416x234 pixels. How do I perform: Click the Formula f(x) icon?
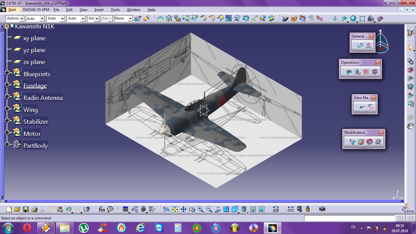[x=102, y=209]
